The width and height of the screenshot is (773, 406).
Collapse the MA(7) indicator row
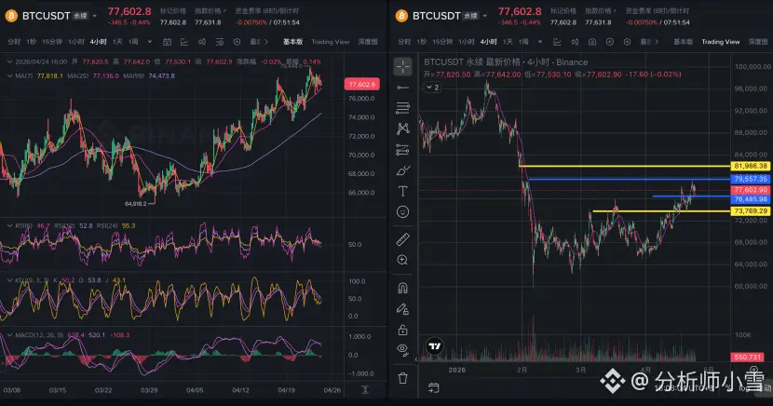coord(9,75)
